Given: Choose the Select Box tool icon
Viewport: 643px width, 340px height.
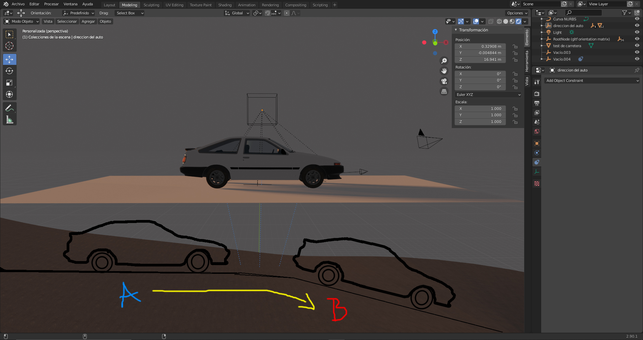Looking at the screenshot, I should (x=9, y=34).
